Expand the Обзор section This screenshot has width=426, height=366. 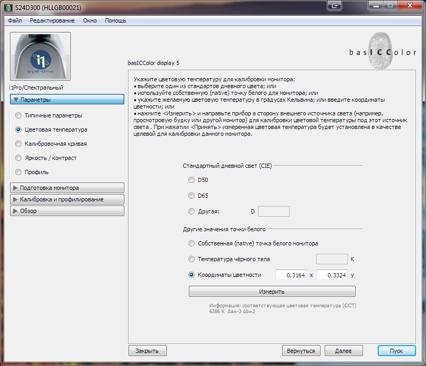tap(67, 211)
